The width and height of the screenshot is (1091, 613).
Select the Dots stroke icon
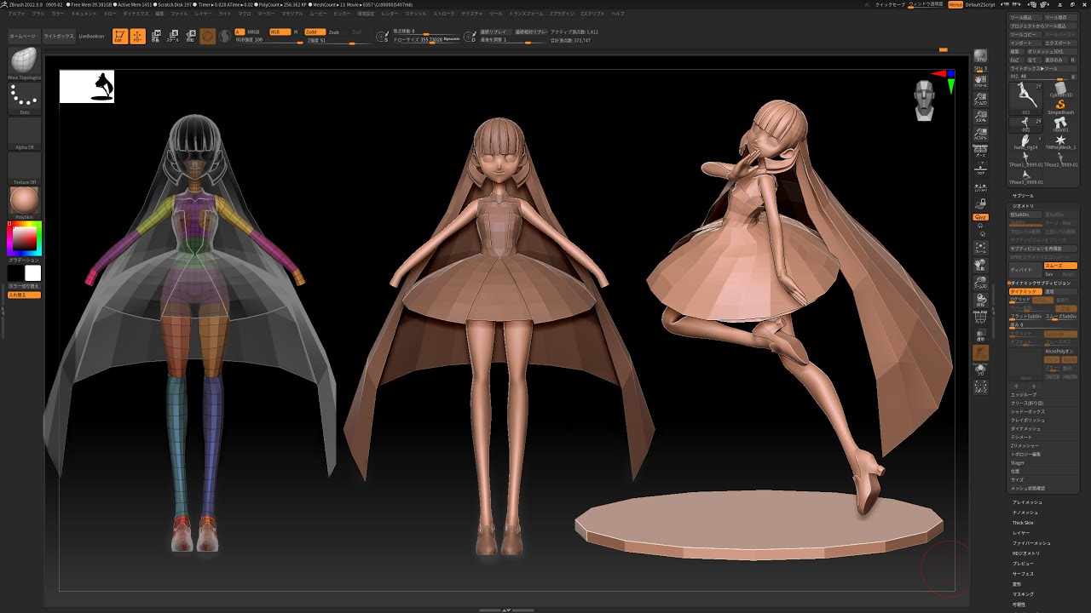[24, 95]
